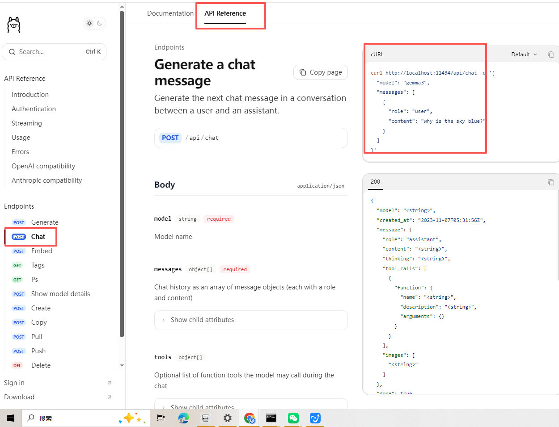Click the sidebar scrollbar down arrow

(x=122, y=365)
